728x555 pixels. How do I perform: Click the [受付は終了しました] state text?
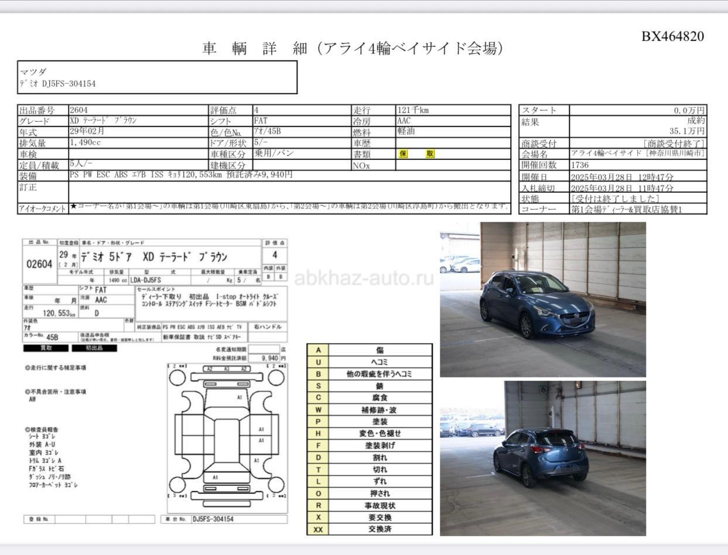(615, 199)
